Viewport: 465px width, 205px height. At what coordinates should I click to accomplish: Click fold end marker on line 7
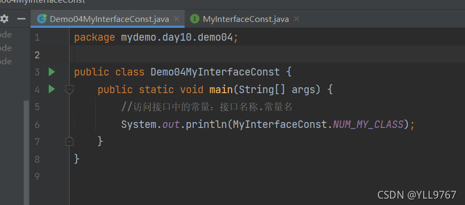(70, 141)
